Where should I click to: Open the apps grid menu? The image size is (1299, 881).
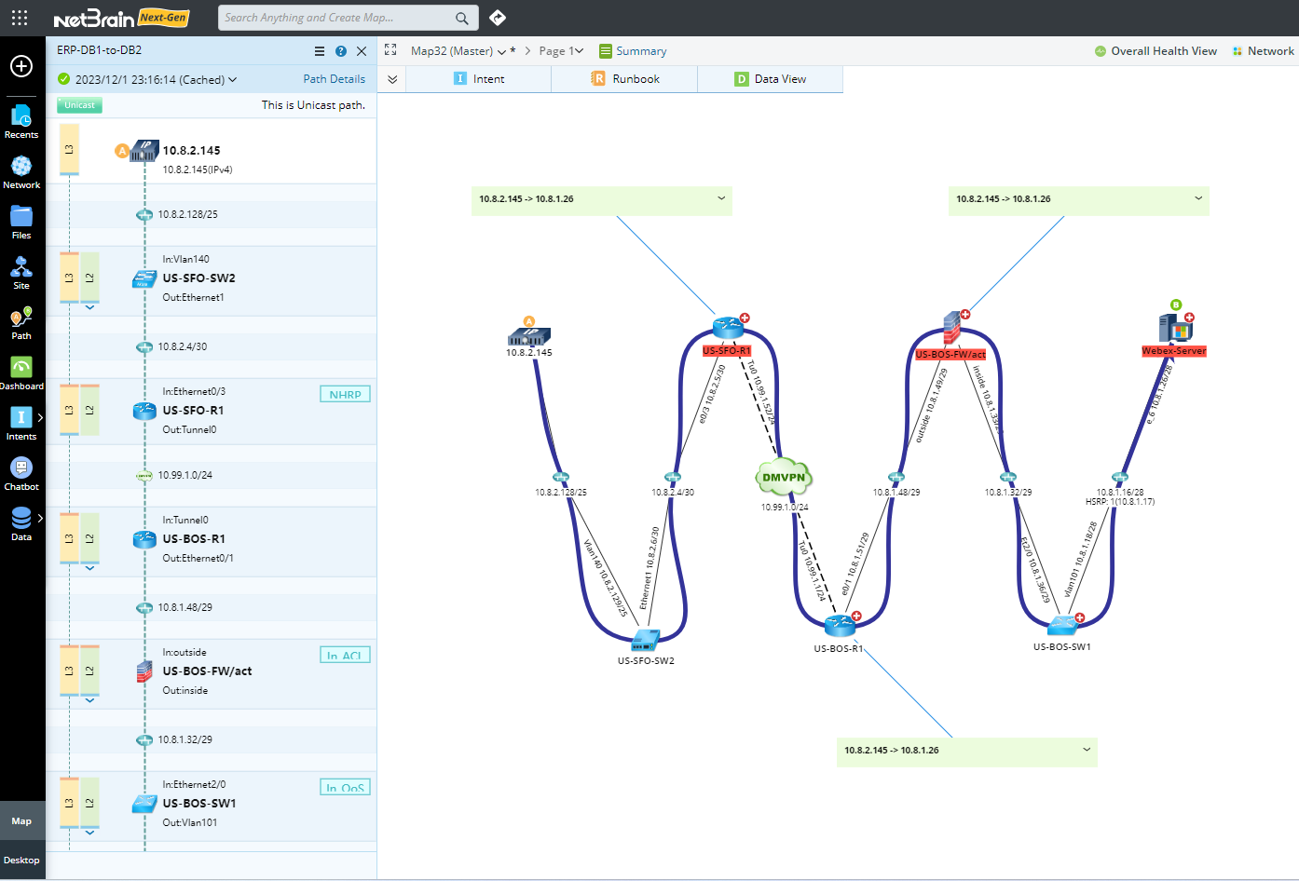[20, 18]
